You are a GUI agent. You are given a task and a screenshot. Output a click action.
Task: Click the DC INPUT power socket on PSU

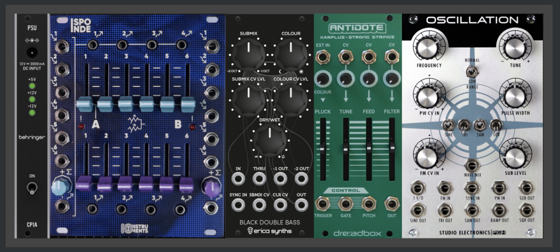(x=32, y=52)
